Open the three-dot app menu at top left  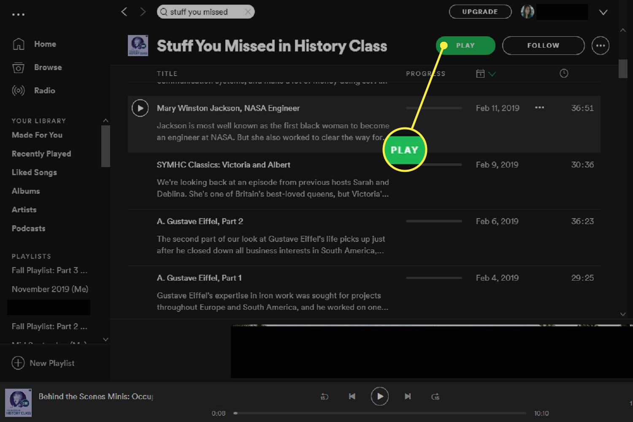(x=18, y=14)
